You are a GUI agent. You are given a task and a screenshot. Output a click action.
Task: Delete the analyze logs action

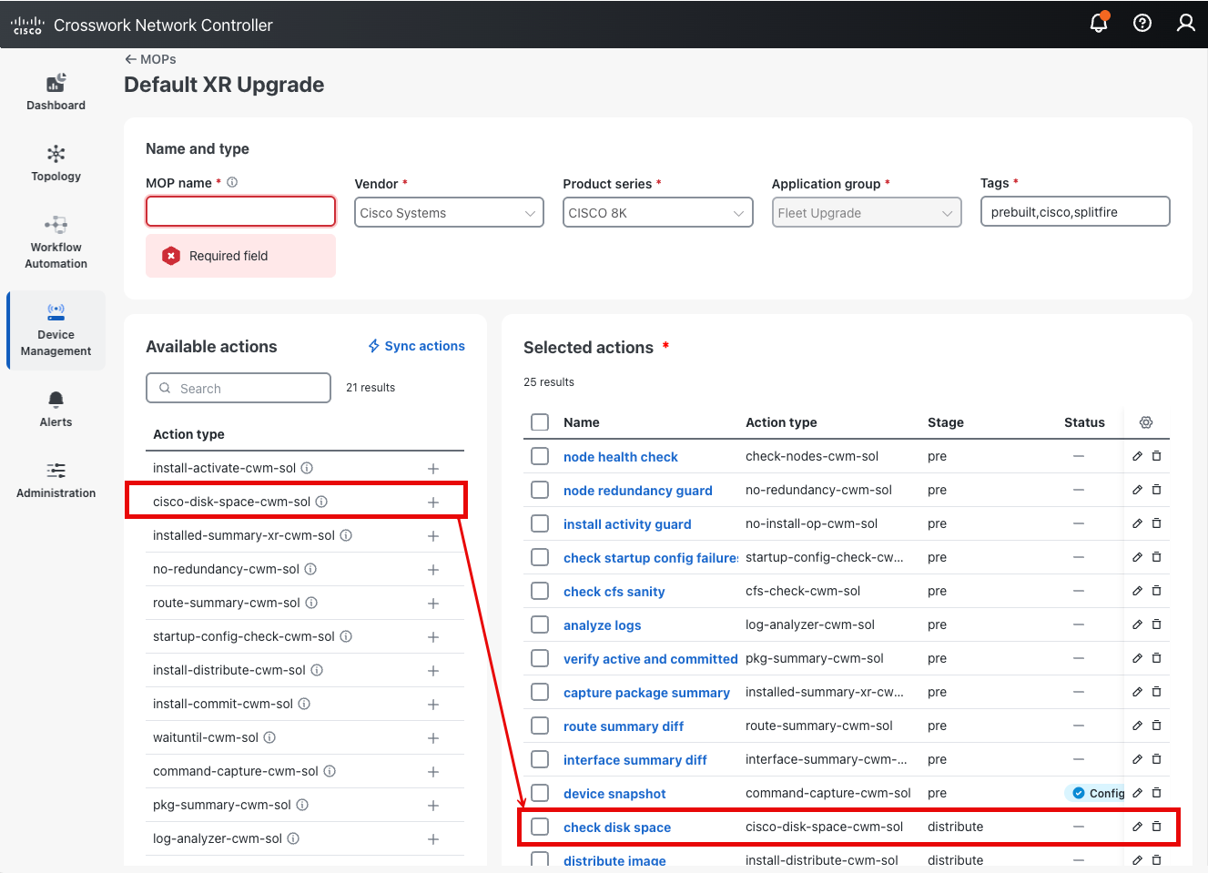1157,624
